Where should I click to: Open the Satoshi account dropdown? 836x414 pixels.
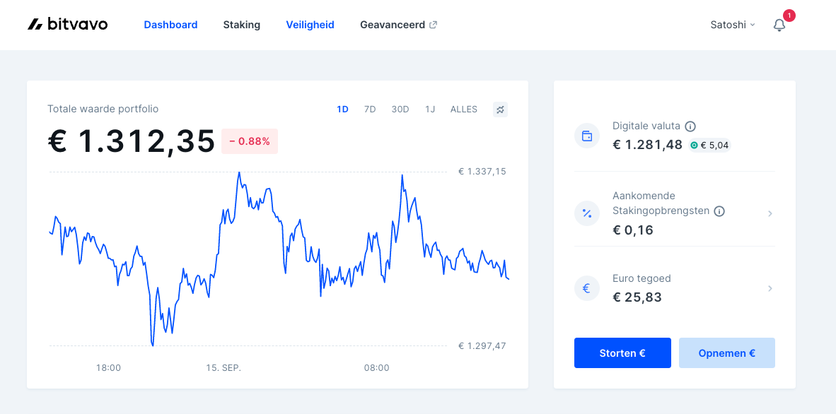click(733, 25)
